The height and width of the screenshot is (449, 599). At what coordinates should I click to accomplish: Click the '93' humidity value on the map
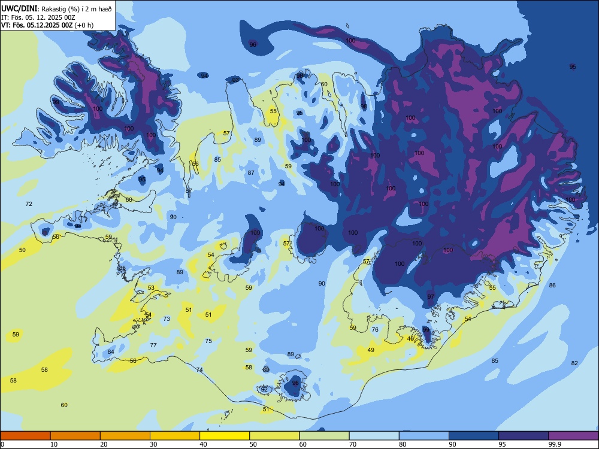[235, 80]
